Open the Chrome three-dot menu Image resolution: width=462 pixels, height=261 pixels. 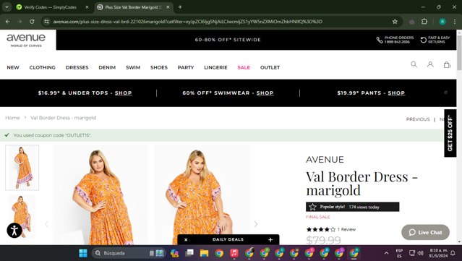point(454,22)
